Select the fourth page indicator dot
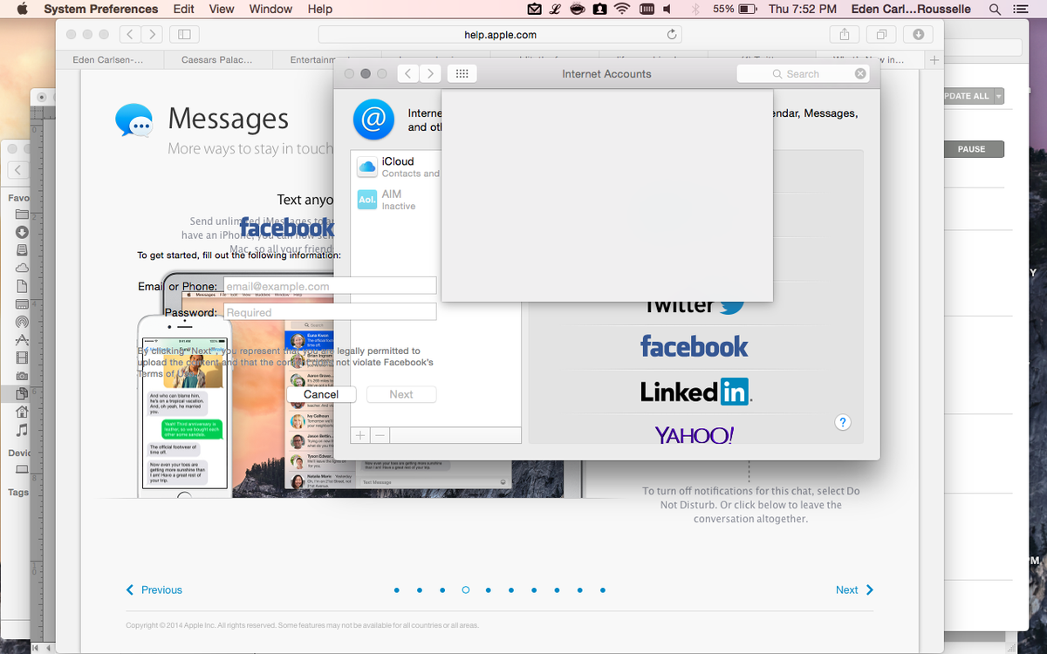This screenshot has height=654, width=1047. (466, 590)
